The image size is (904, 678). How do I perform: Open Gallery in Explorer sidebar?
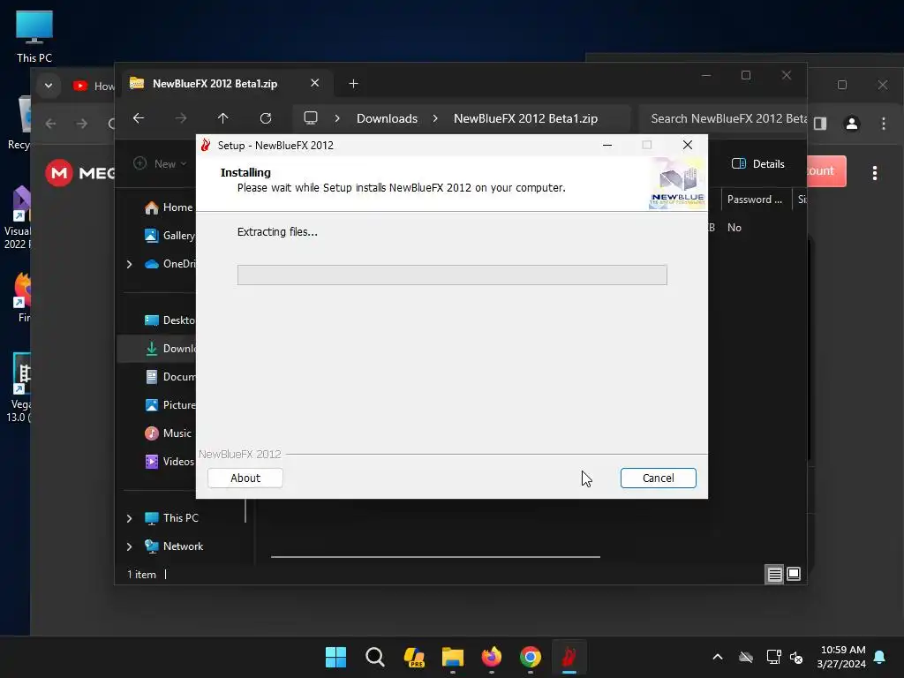(x=169, y=235)
